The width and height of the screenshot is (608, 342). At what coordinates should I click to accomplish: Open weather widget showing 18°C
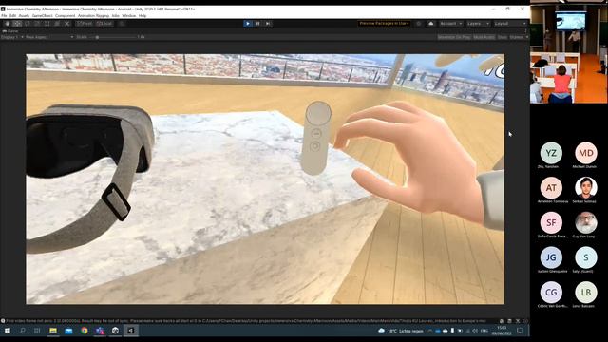[x=401, y=331]
